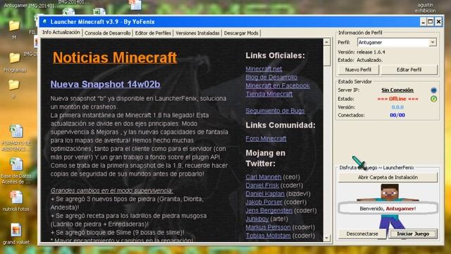Screen dimensions: 451x254
Task: Open the Seguimiento de Bugs link
Action: coord(275,111)
